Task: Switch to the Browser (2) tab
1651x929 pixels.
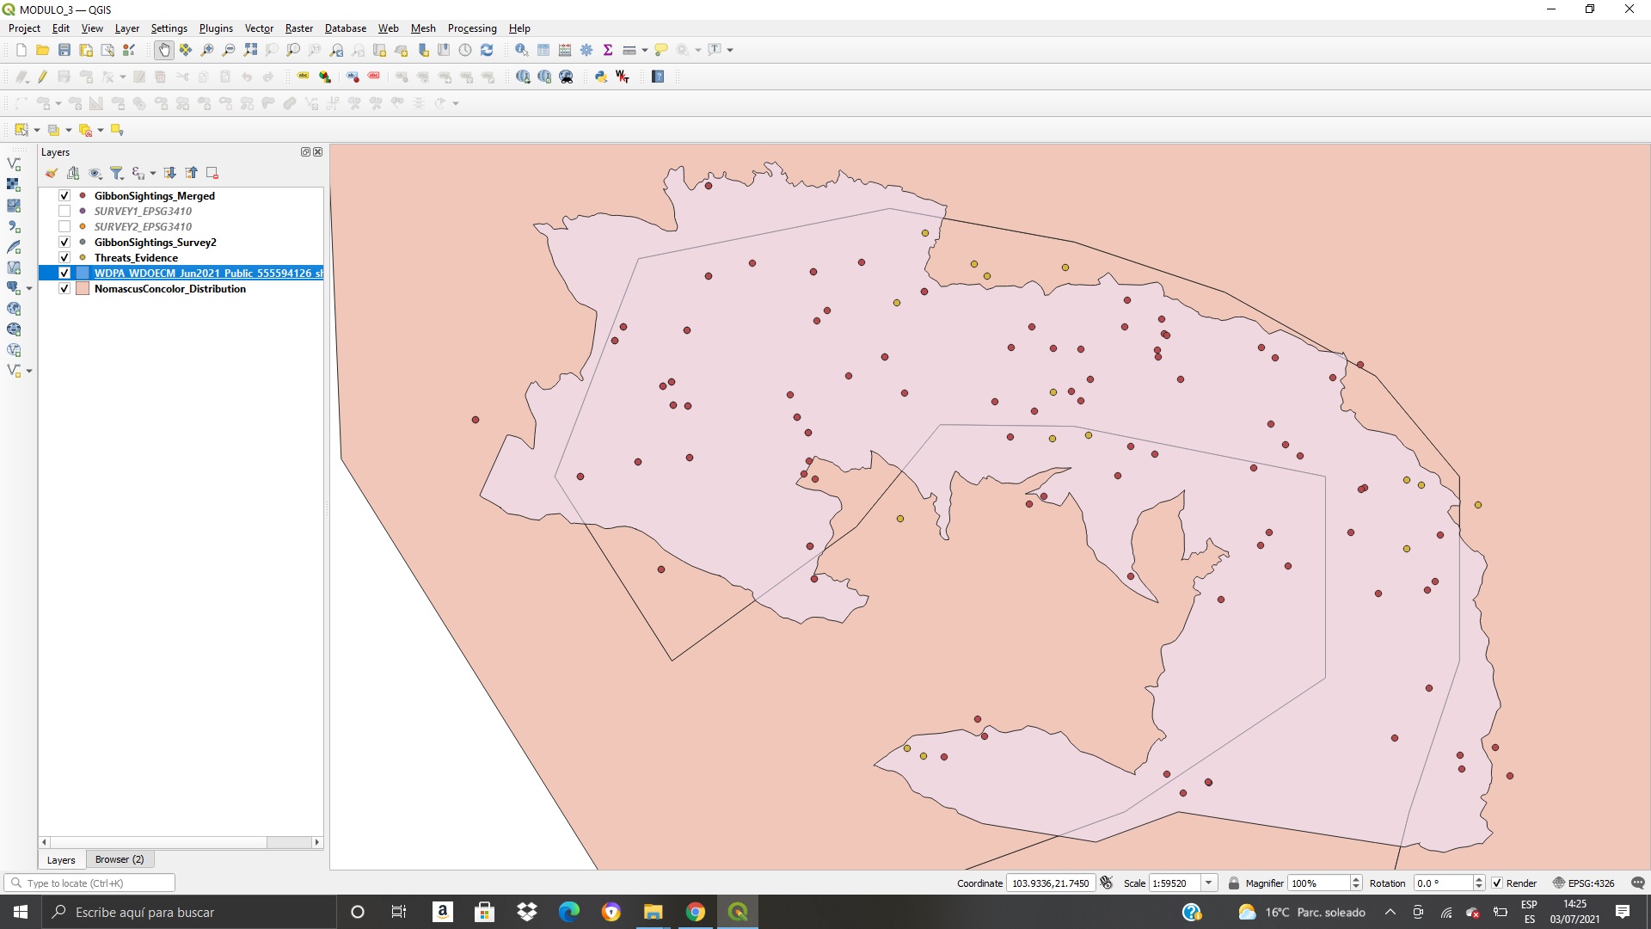Action: click(x=120, y=859)
